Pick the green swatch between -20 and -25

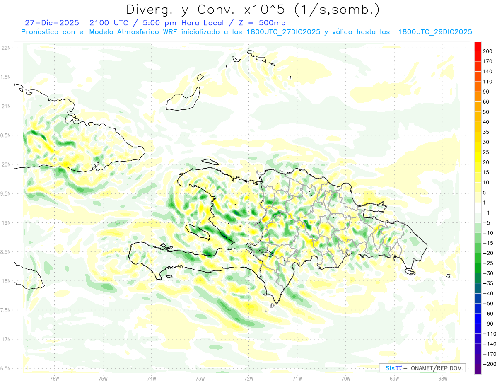(478, 258)
